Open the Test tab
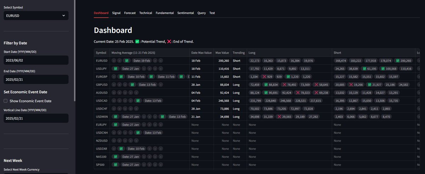 click(x=212, y=13)
